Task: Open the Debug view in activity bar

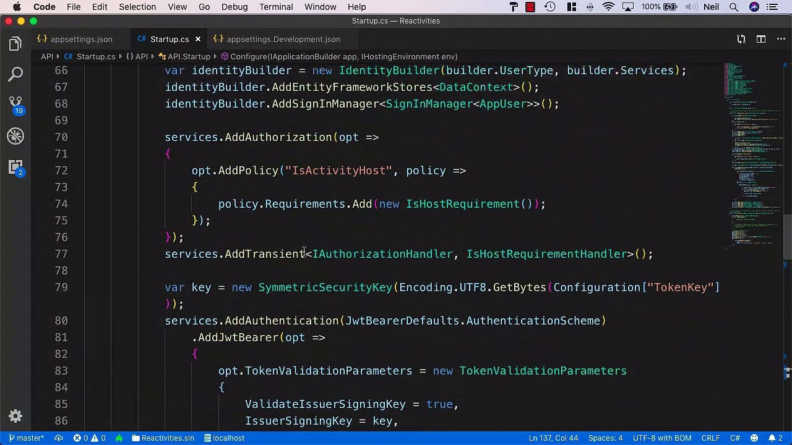Action: tap(15, 136)
